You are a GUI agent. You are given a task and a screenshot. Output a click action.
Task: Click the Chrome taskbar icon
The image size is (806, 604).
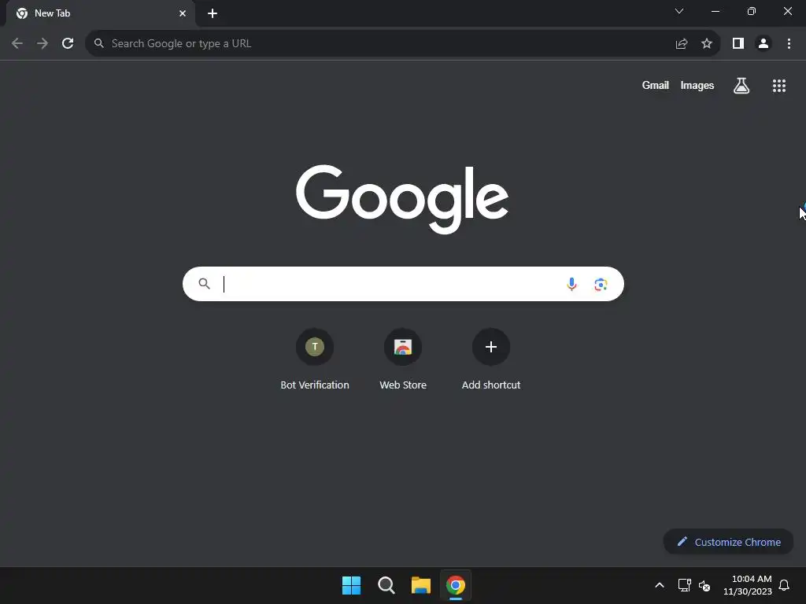(x=456, y=585)
